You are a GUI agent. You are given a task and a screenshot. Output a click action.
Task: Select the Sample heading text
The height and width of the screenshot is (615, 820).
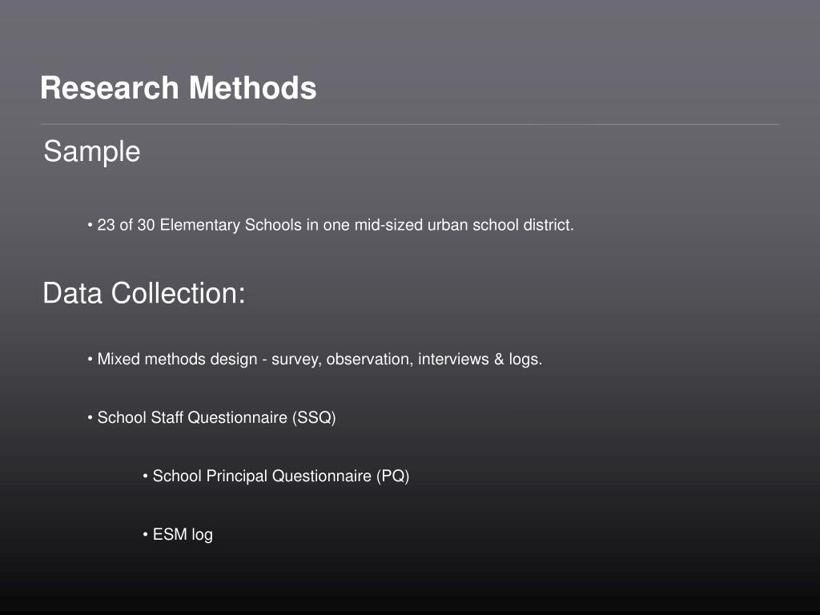[92, 152]
